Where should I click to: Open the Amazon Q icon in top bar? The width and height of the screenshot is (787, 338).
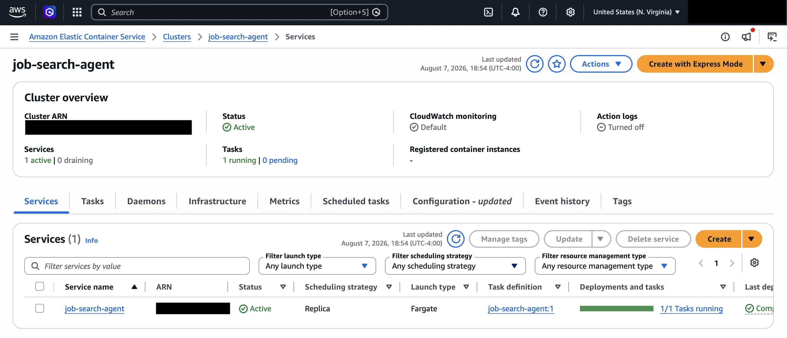(x=50, y=12)
